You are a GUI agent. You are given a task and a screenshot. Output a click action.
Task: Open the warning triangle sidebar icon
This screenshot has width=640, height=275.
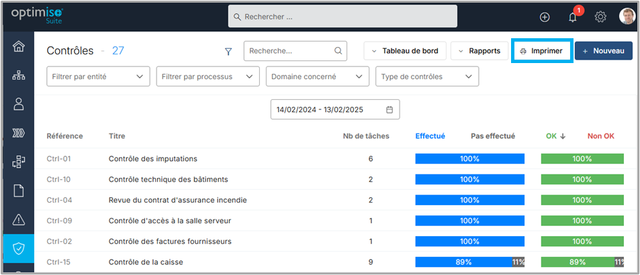(18, 219)
